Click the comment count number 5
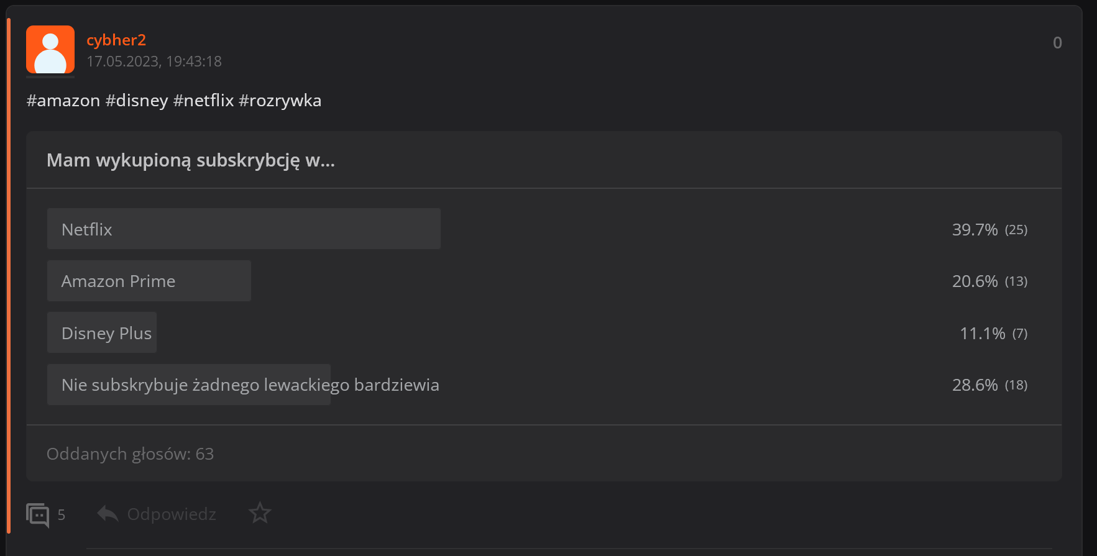 (x=61, y=515)
